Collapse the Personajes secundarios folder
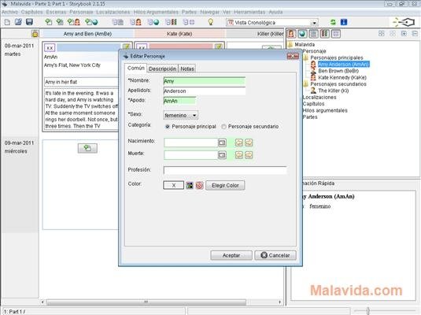The image size is (421, 315). click(x=305, y=83)
